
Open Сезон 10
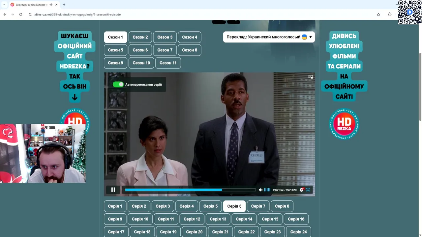[141, 63]
